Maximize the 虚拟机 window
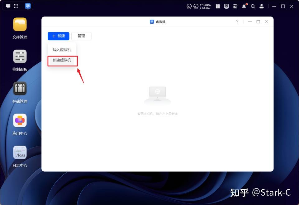Viewport: 299px width, 205px height. tap(258, 22)
